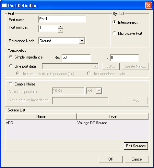Image resolution: width=154 pixels, height=168 pixels.
Task: Select the VDD source row
Action: [77, 123]
